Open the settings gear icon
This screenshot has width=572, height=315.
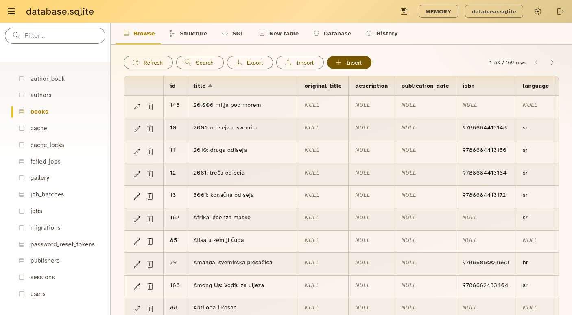click(538, 11)
